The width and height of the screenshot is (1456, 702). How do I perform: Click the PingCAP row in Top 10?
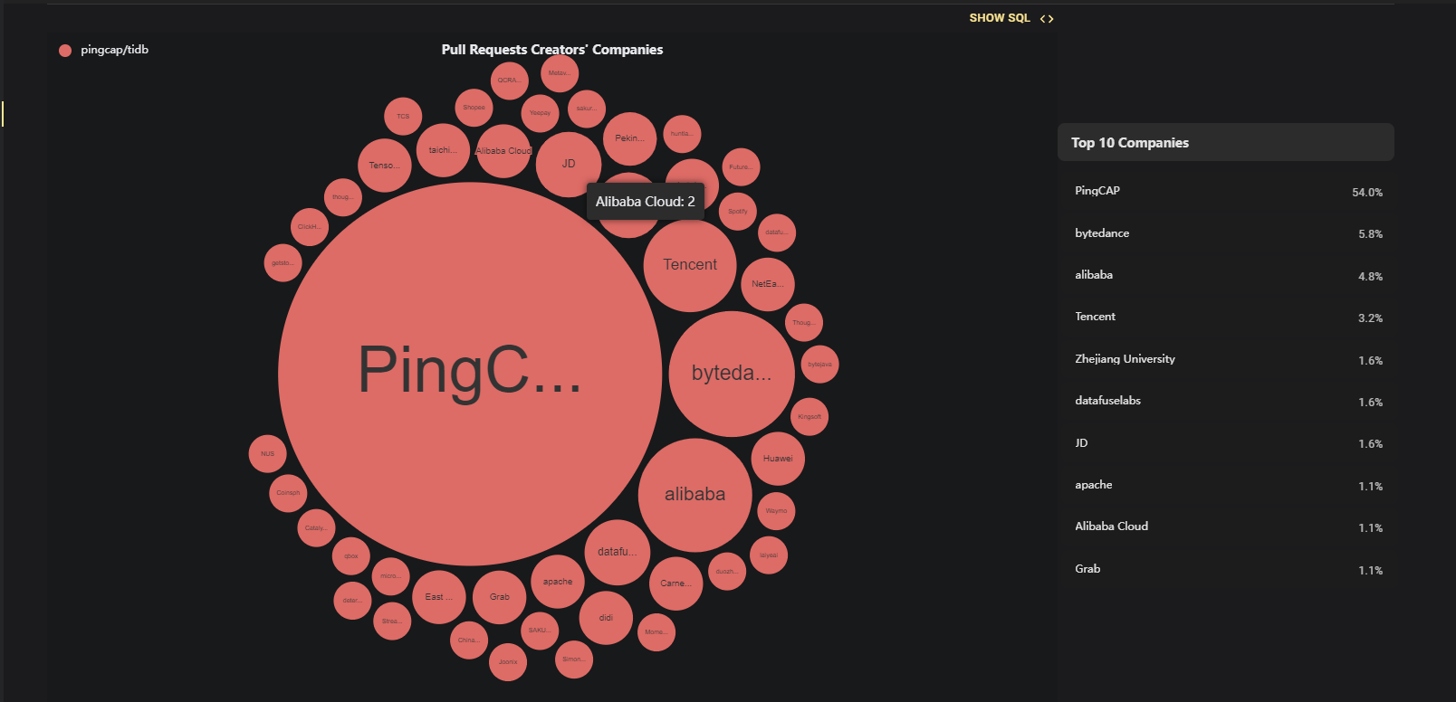[1226, 192]
